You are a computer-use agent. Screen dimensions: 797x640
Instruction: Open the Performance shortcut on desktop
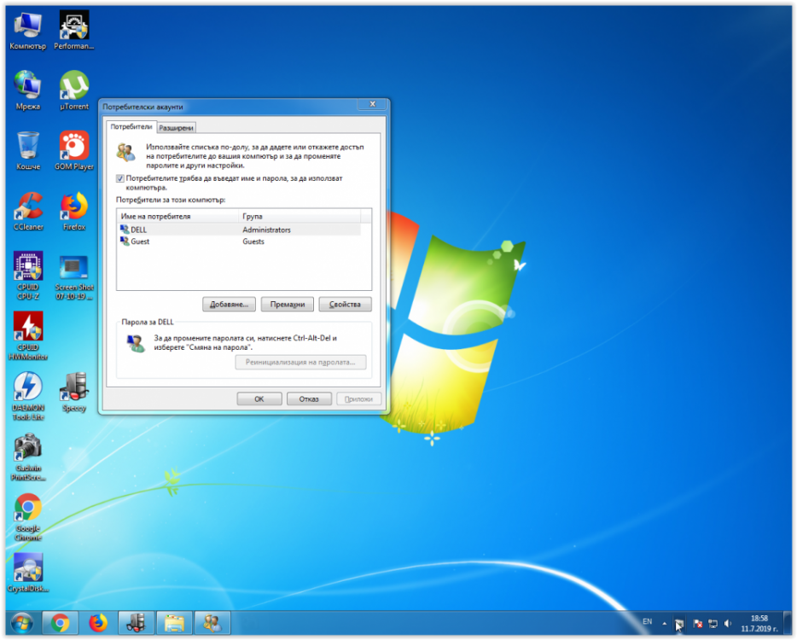tap(74, 31)
